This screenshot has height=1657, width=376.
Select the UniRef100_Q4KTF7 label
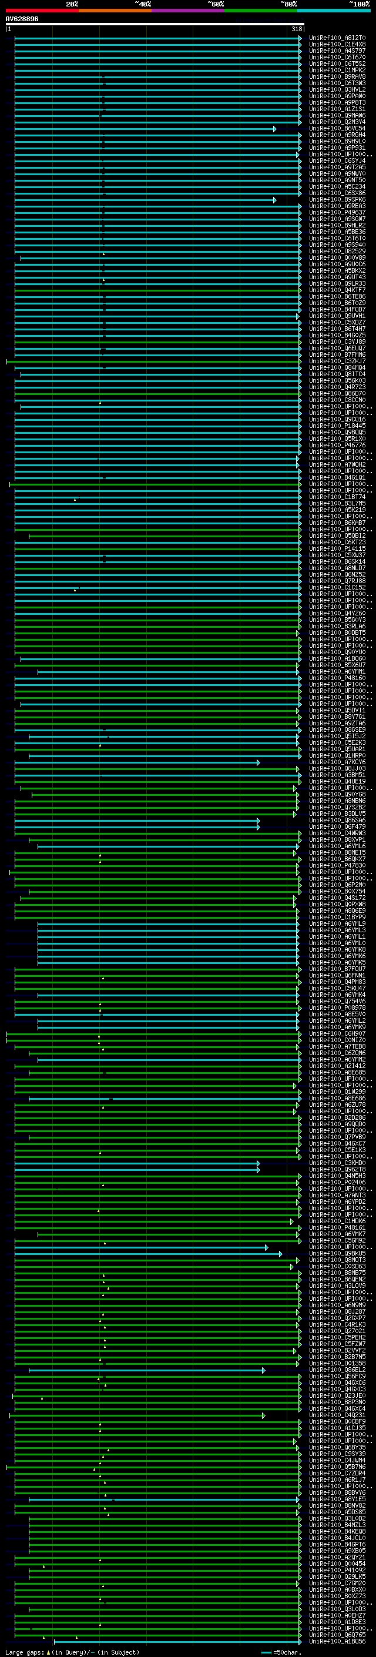tap(337, 290)
